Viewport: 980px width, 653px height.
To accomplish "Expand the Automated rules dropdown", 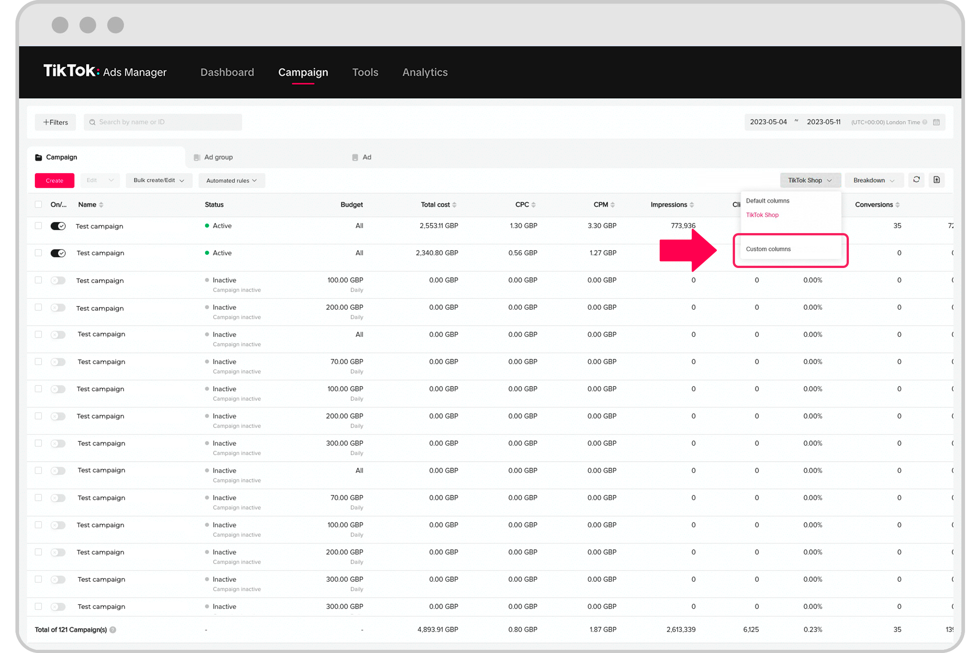I will click(231, 180).
